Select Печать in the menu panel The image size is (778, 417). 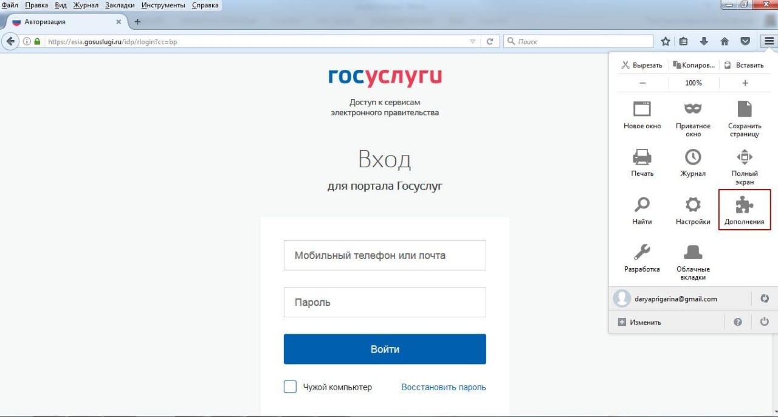[642, 162]
